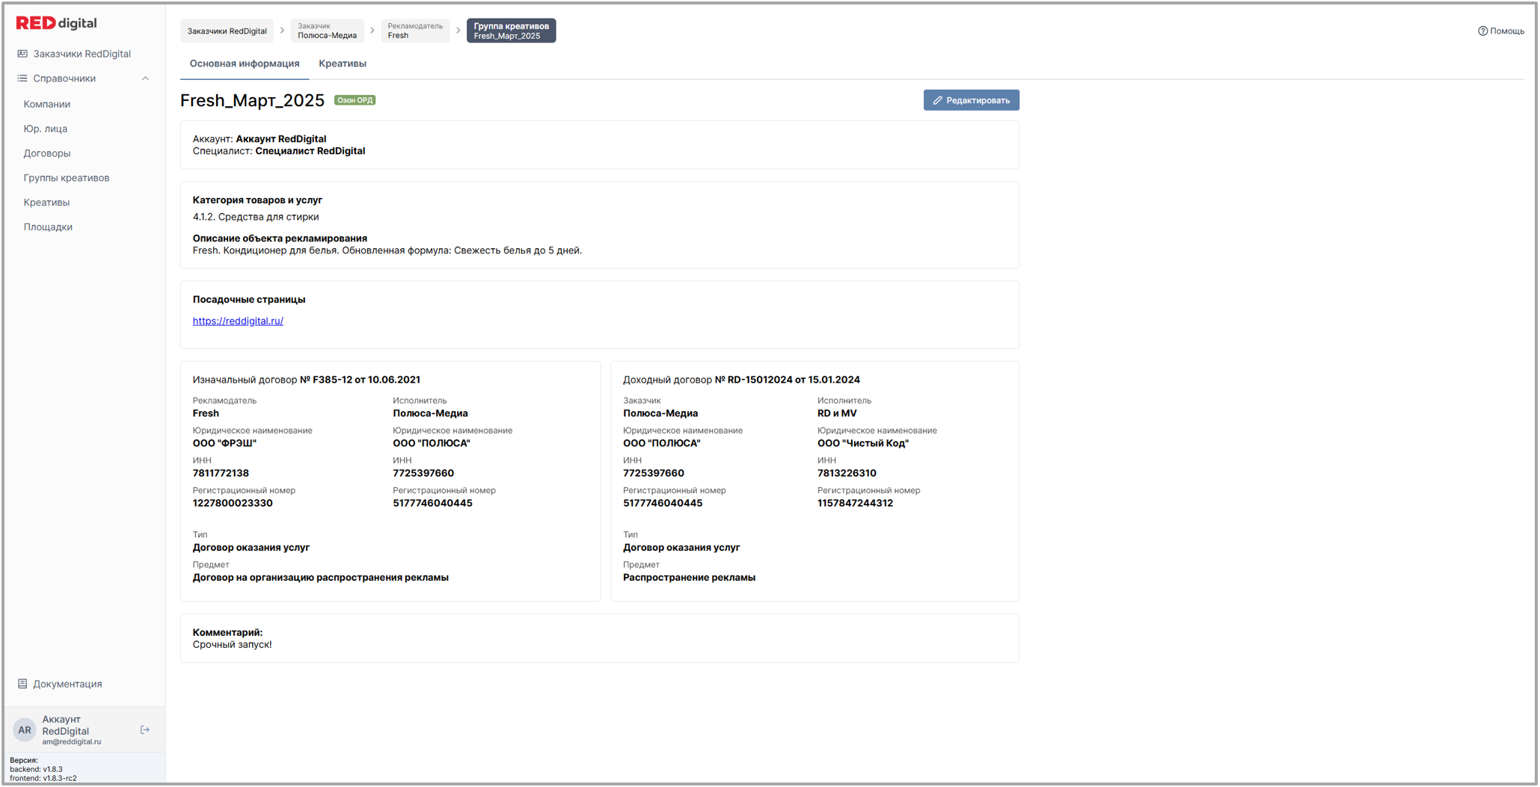
Task: Click the RED digital logo
Action: pos(57,23)
